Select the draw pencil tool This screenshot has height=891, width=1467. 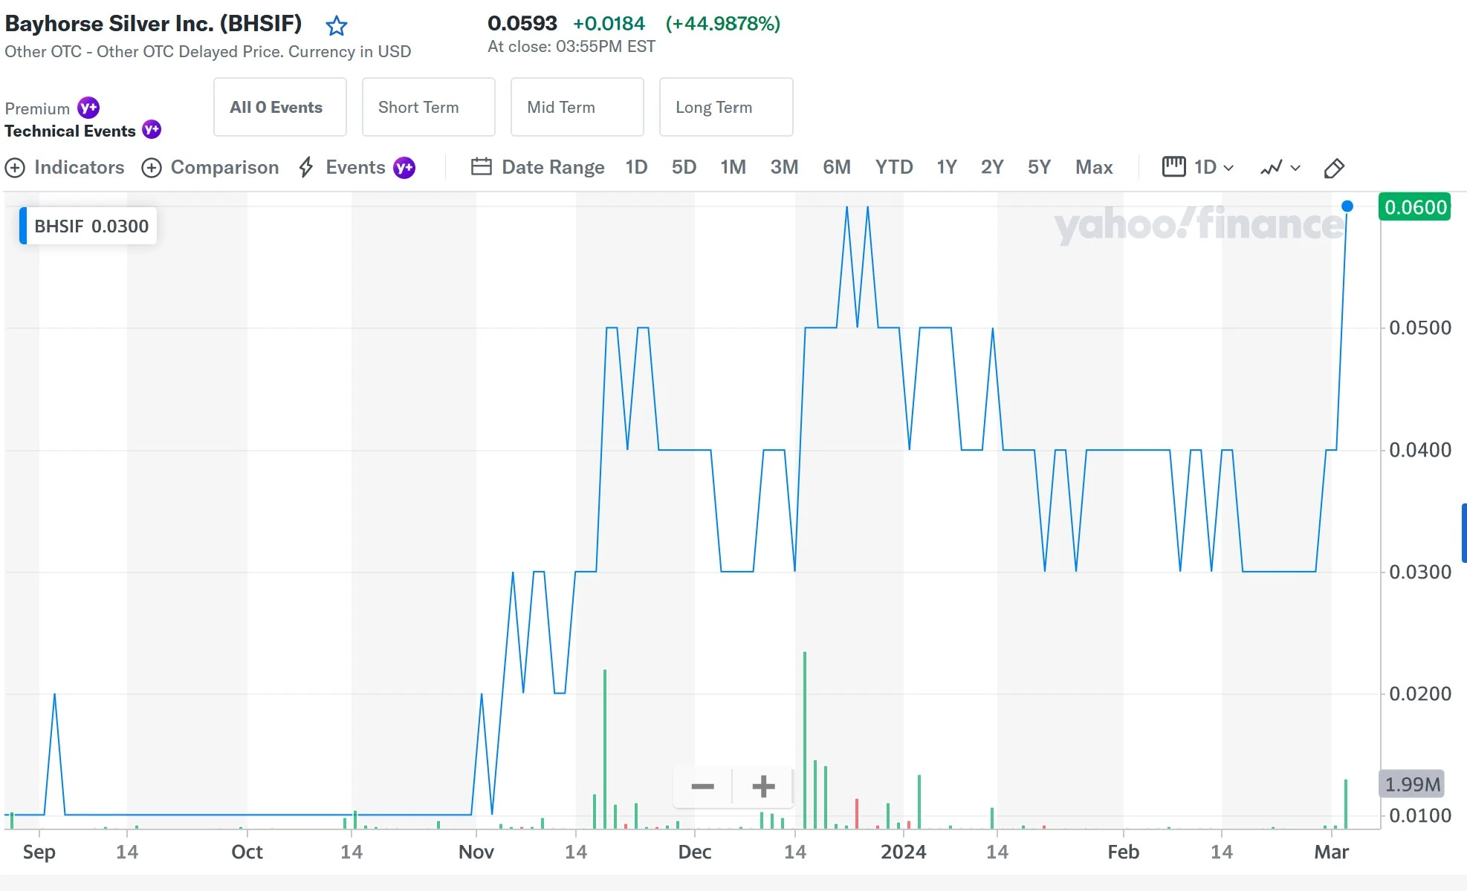pyautogui.click(x=1334, y=168)
